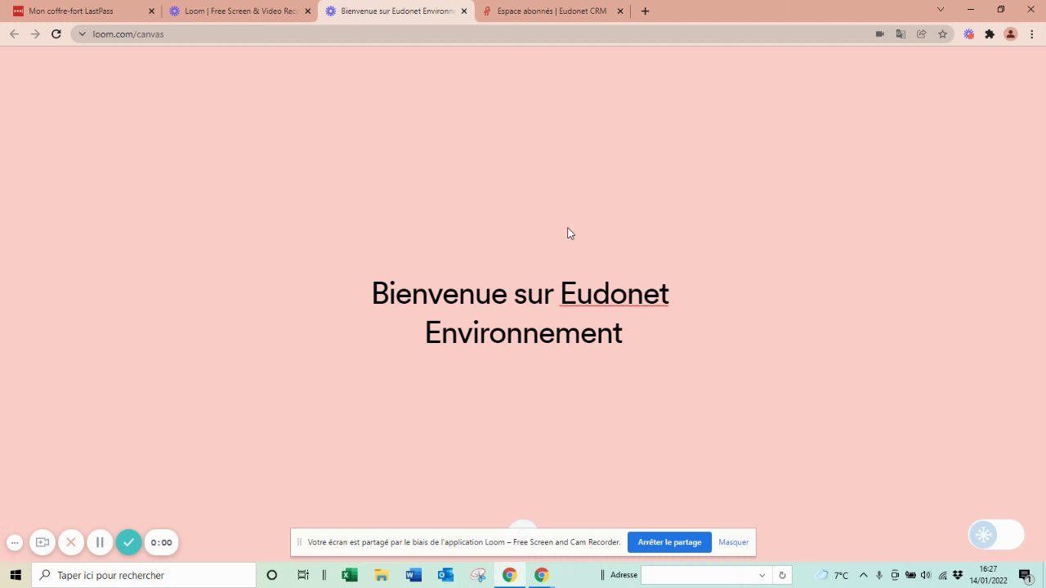Switch to 'Mon coffre-fort LastPass' tab
Screen dimensions: 1046x588
pyautogui.click(x=82, y=11)
